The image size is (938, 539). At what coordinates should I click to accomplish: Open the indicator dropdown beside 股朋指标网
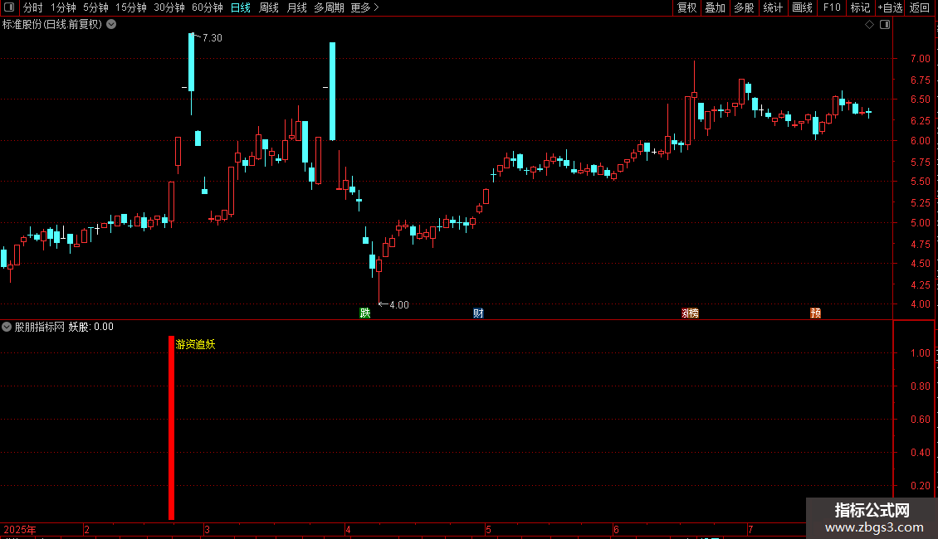tap(7, 327)
